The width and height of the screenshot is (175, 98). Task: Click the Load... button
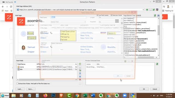pos(20,89)
